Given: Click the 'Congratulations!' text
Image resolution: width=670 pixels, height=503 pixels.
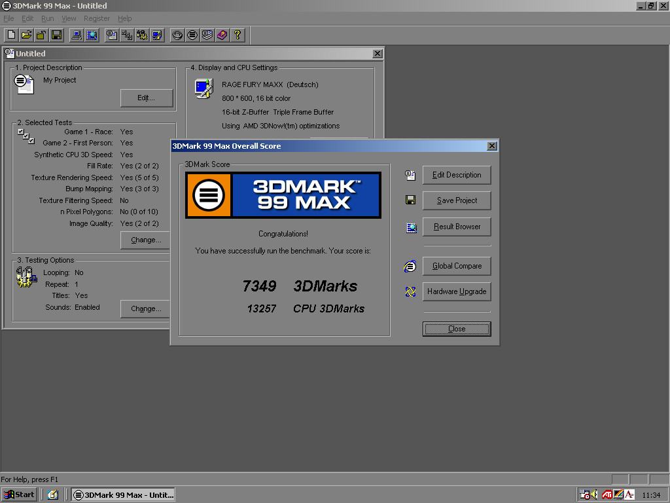Looking at the screenshot, I should click(x=283, y=234).
